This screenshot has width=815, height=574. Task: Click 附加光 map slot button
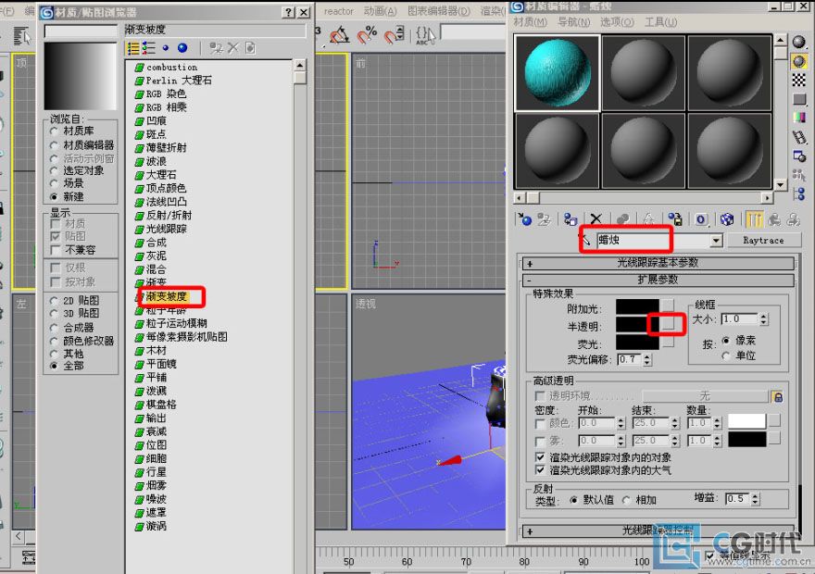(668, 306)
